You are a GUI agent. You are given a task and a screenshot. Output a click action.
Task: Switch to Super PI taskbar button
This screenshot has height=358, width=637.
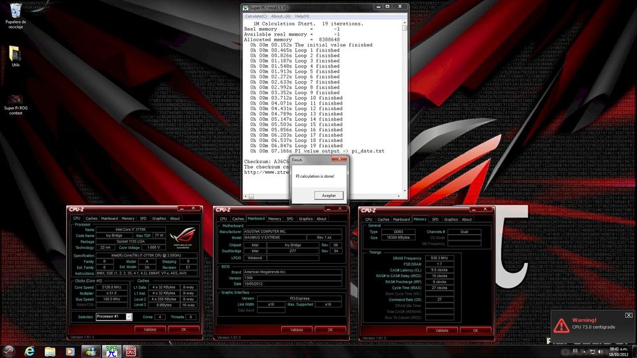click(x=112, y=351)
